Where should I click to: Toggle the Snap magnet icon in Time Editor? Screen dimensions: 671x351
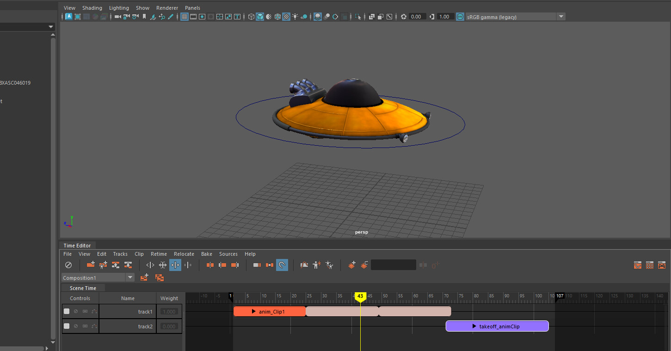coord(282,265)
